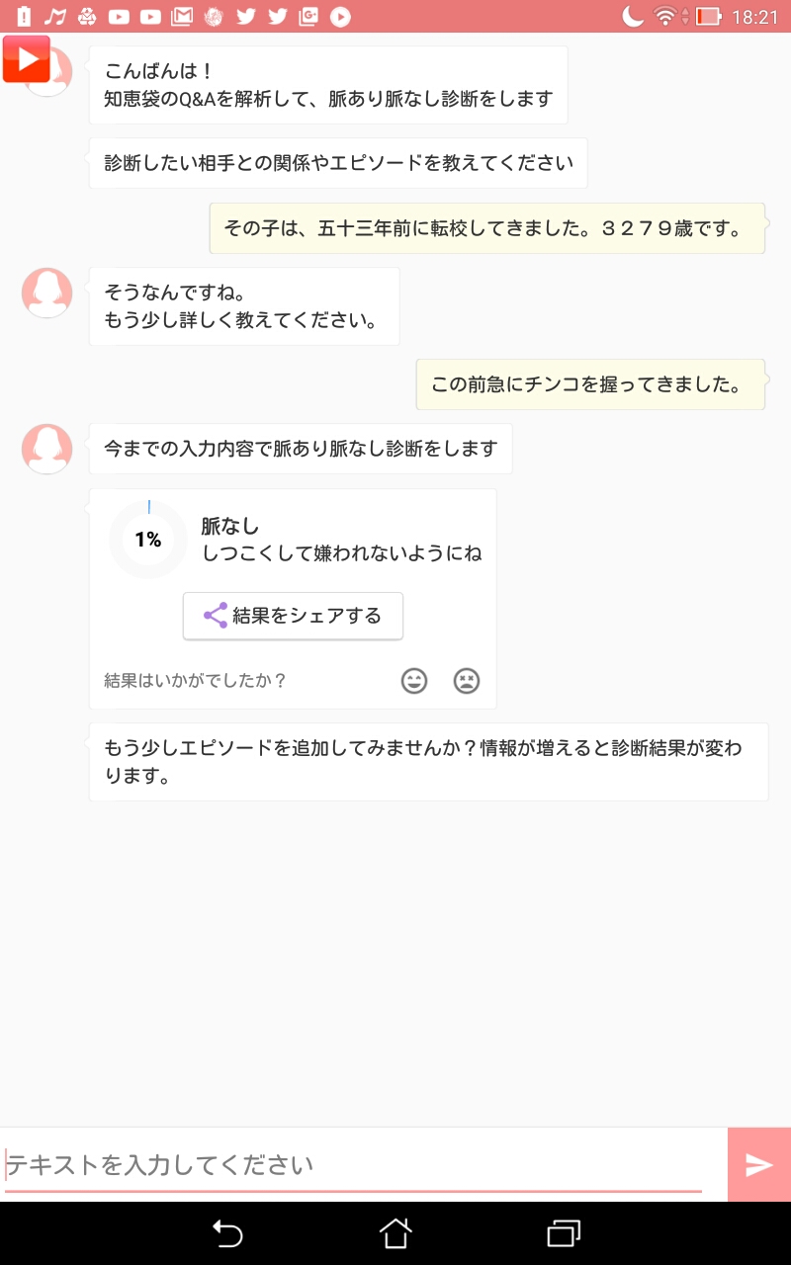Tap the music note notification icon
The width and height of the screenshot is (791, 1265).
(x=55, y=16)
